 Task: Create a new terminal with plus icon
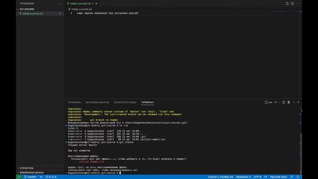[276, 102]
